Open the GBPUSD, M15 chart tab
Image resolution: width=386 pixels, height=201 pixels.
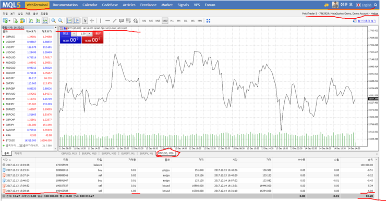tap(69, 153)
